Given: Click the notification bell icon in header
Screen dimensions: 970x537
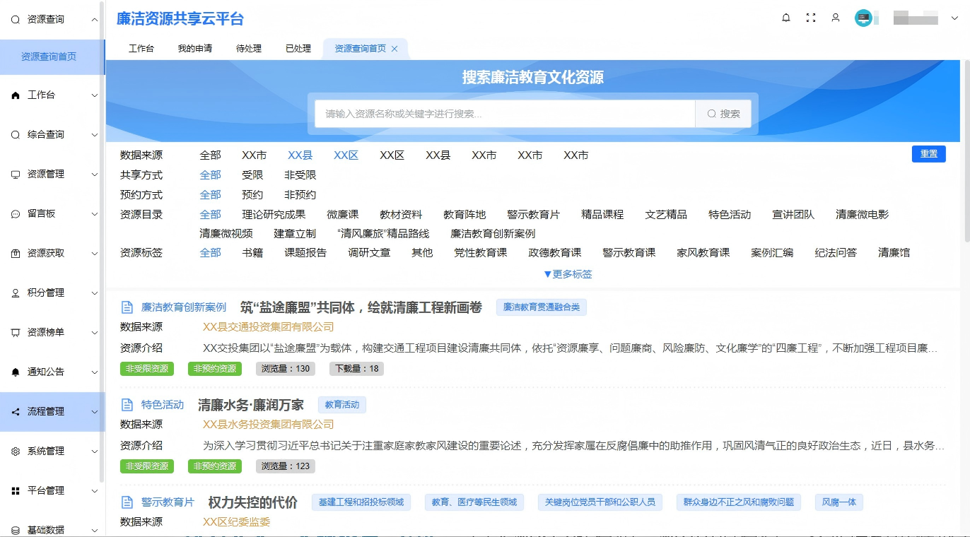Looking at the screenshot, I should (x=786, y=18).
